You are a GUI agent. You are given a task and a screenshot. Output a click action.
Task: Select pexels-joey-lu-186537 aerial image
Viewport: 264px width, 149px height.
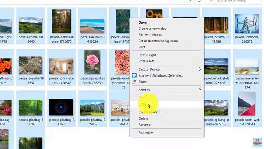[31, 65]
